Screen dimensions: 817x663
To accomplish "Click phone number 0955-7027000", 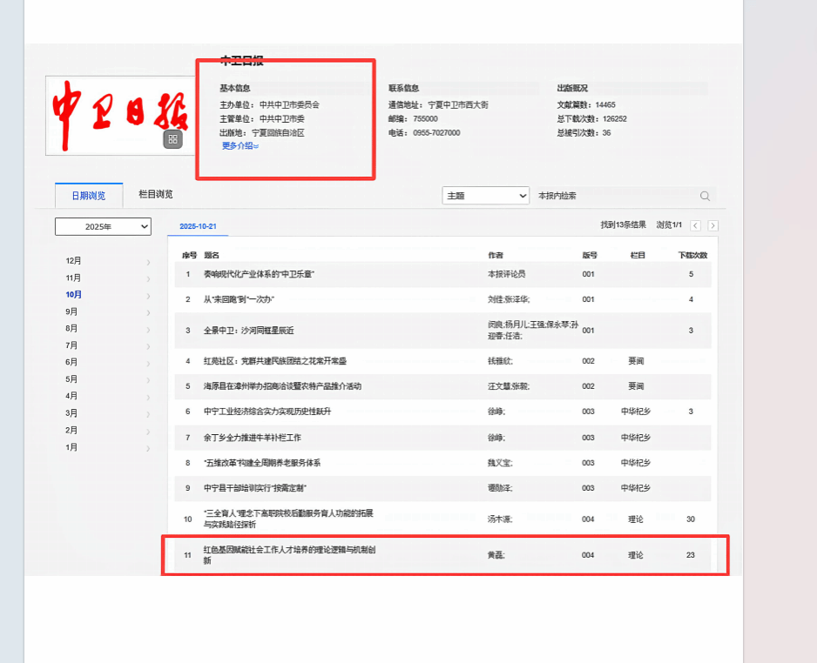I will pyautogui.click(x=436, y=133).
